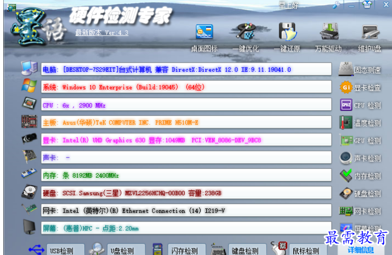392x255 pixels.
Task: Select the 屏幕 HPC 点距 field
Action: [186, 228]
